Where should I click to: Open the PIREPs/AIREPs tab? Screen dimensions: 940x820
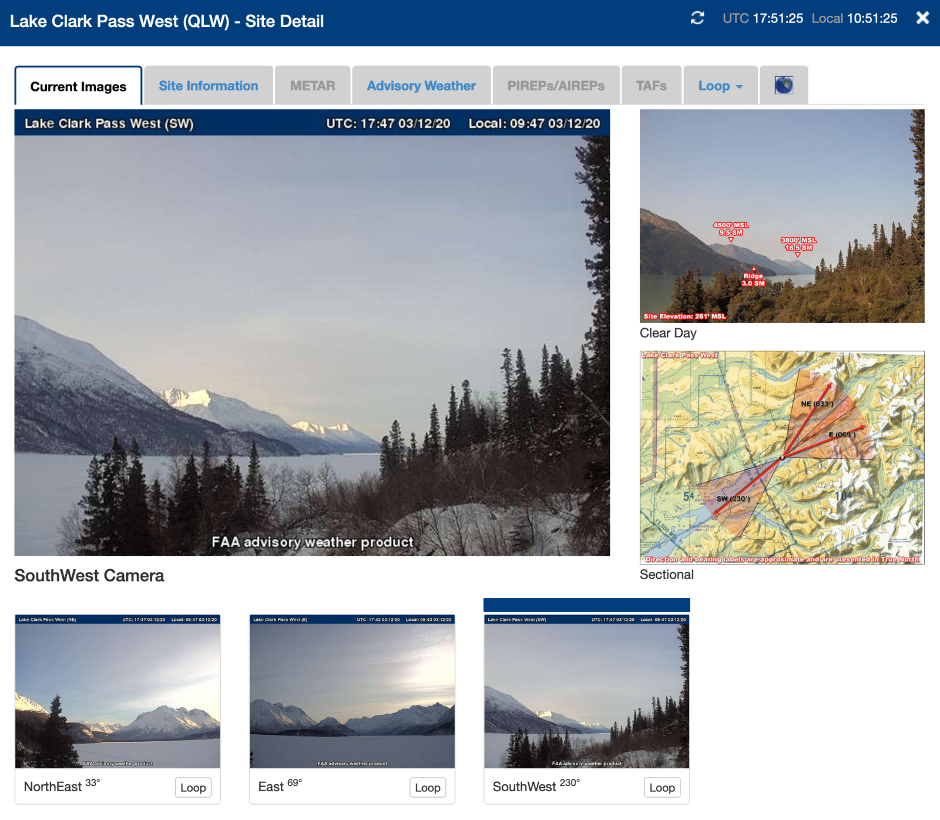(555, 86)
